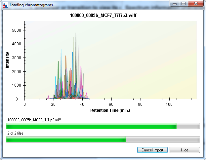
Task: Click the 100 tick label on retention time axis
Action: click(x=169, y=104)
